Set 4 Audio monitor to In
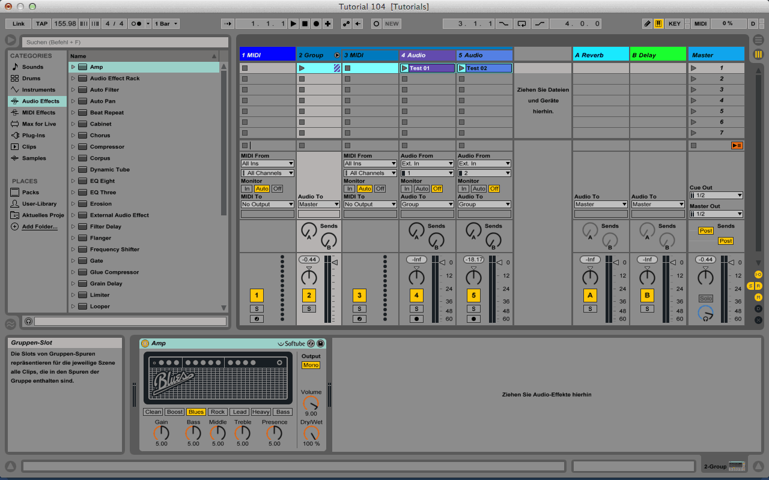 click(x=406, y=188)
